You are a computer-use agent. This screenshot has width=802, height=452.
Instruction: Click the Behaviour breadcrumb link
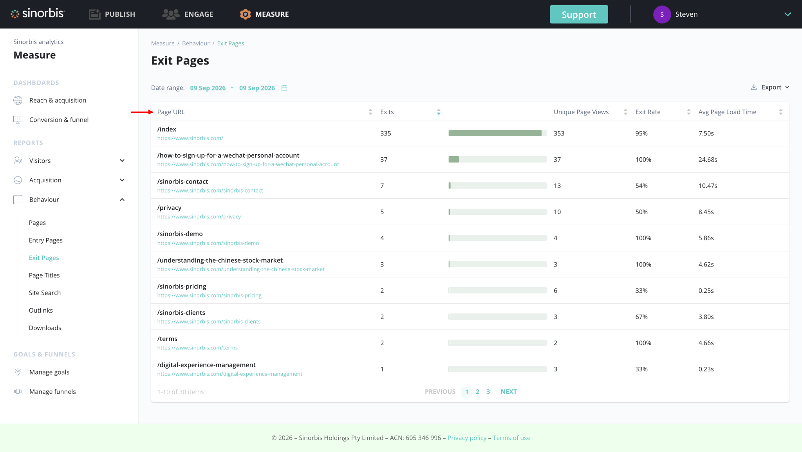pos(196,43)
